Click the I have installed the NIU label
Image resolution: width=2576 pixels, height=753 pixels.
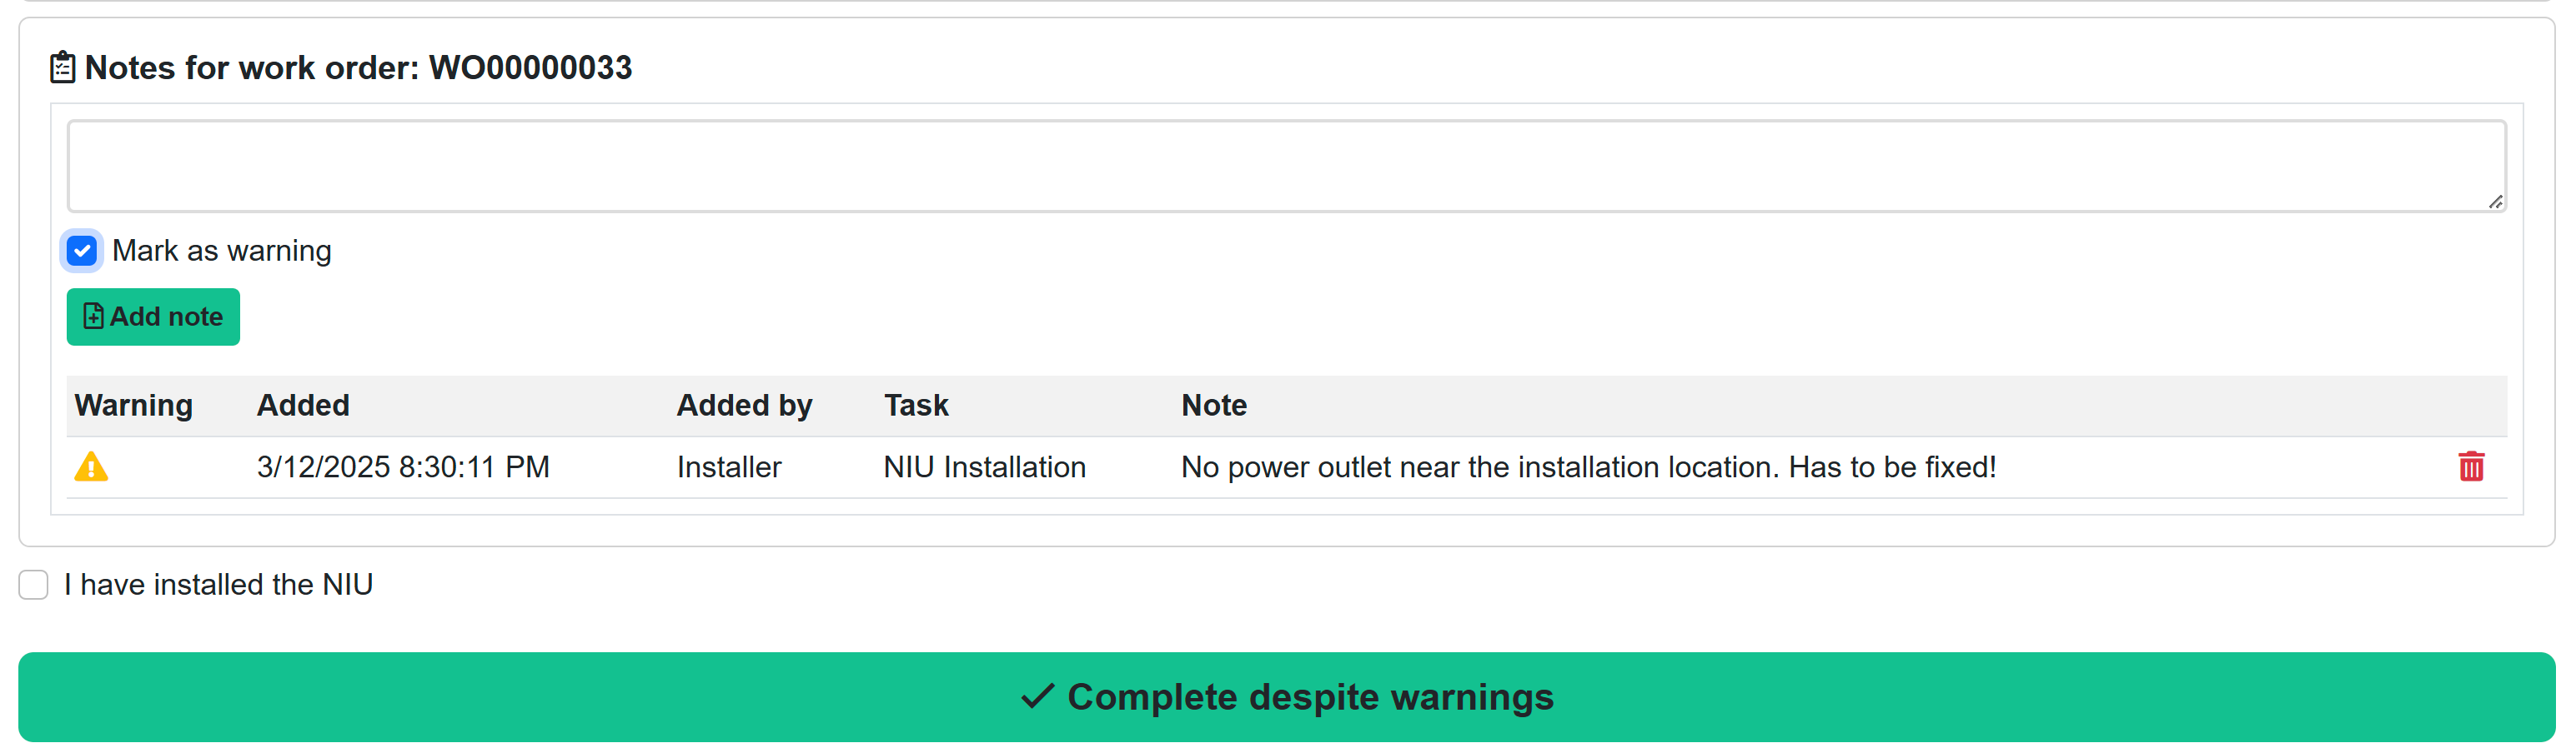coord(218,584)
